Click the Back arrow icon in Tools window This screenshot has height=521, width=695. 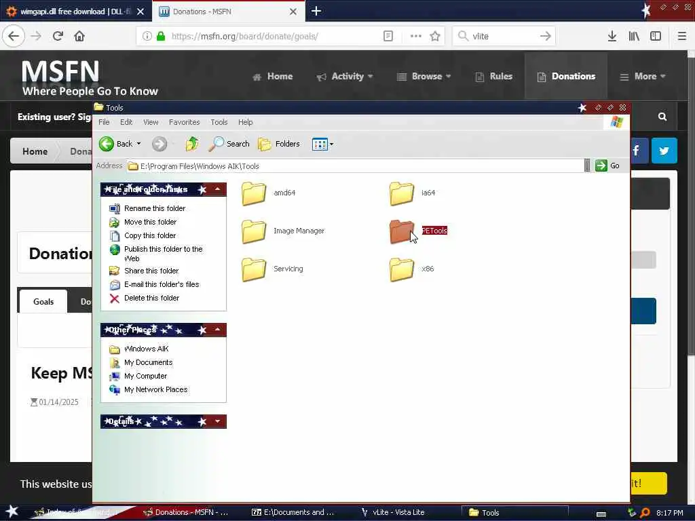[x=107, y=144]
